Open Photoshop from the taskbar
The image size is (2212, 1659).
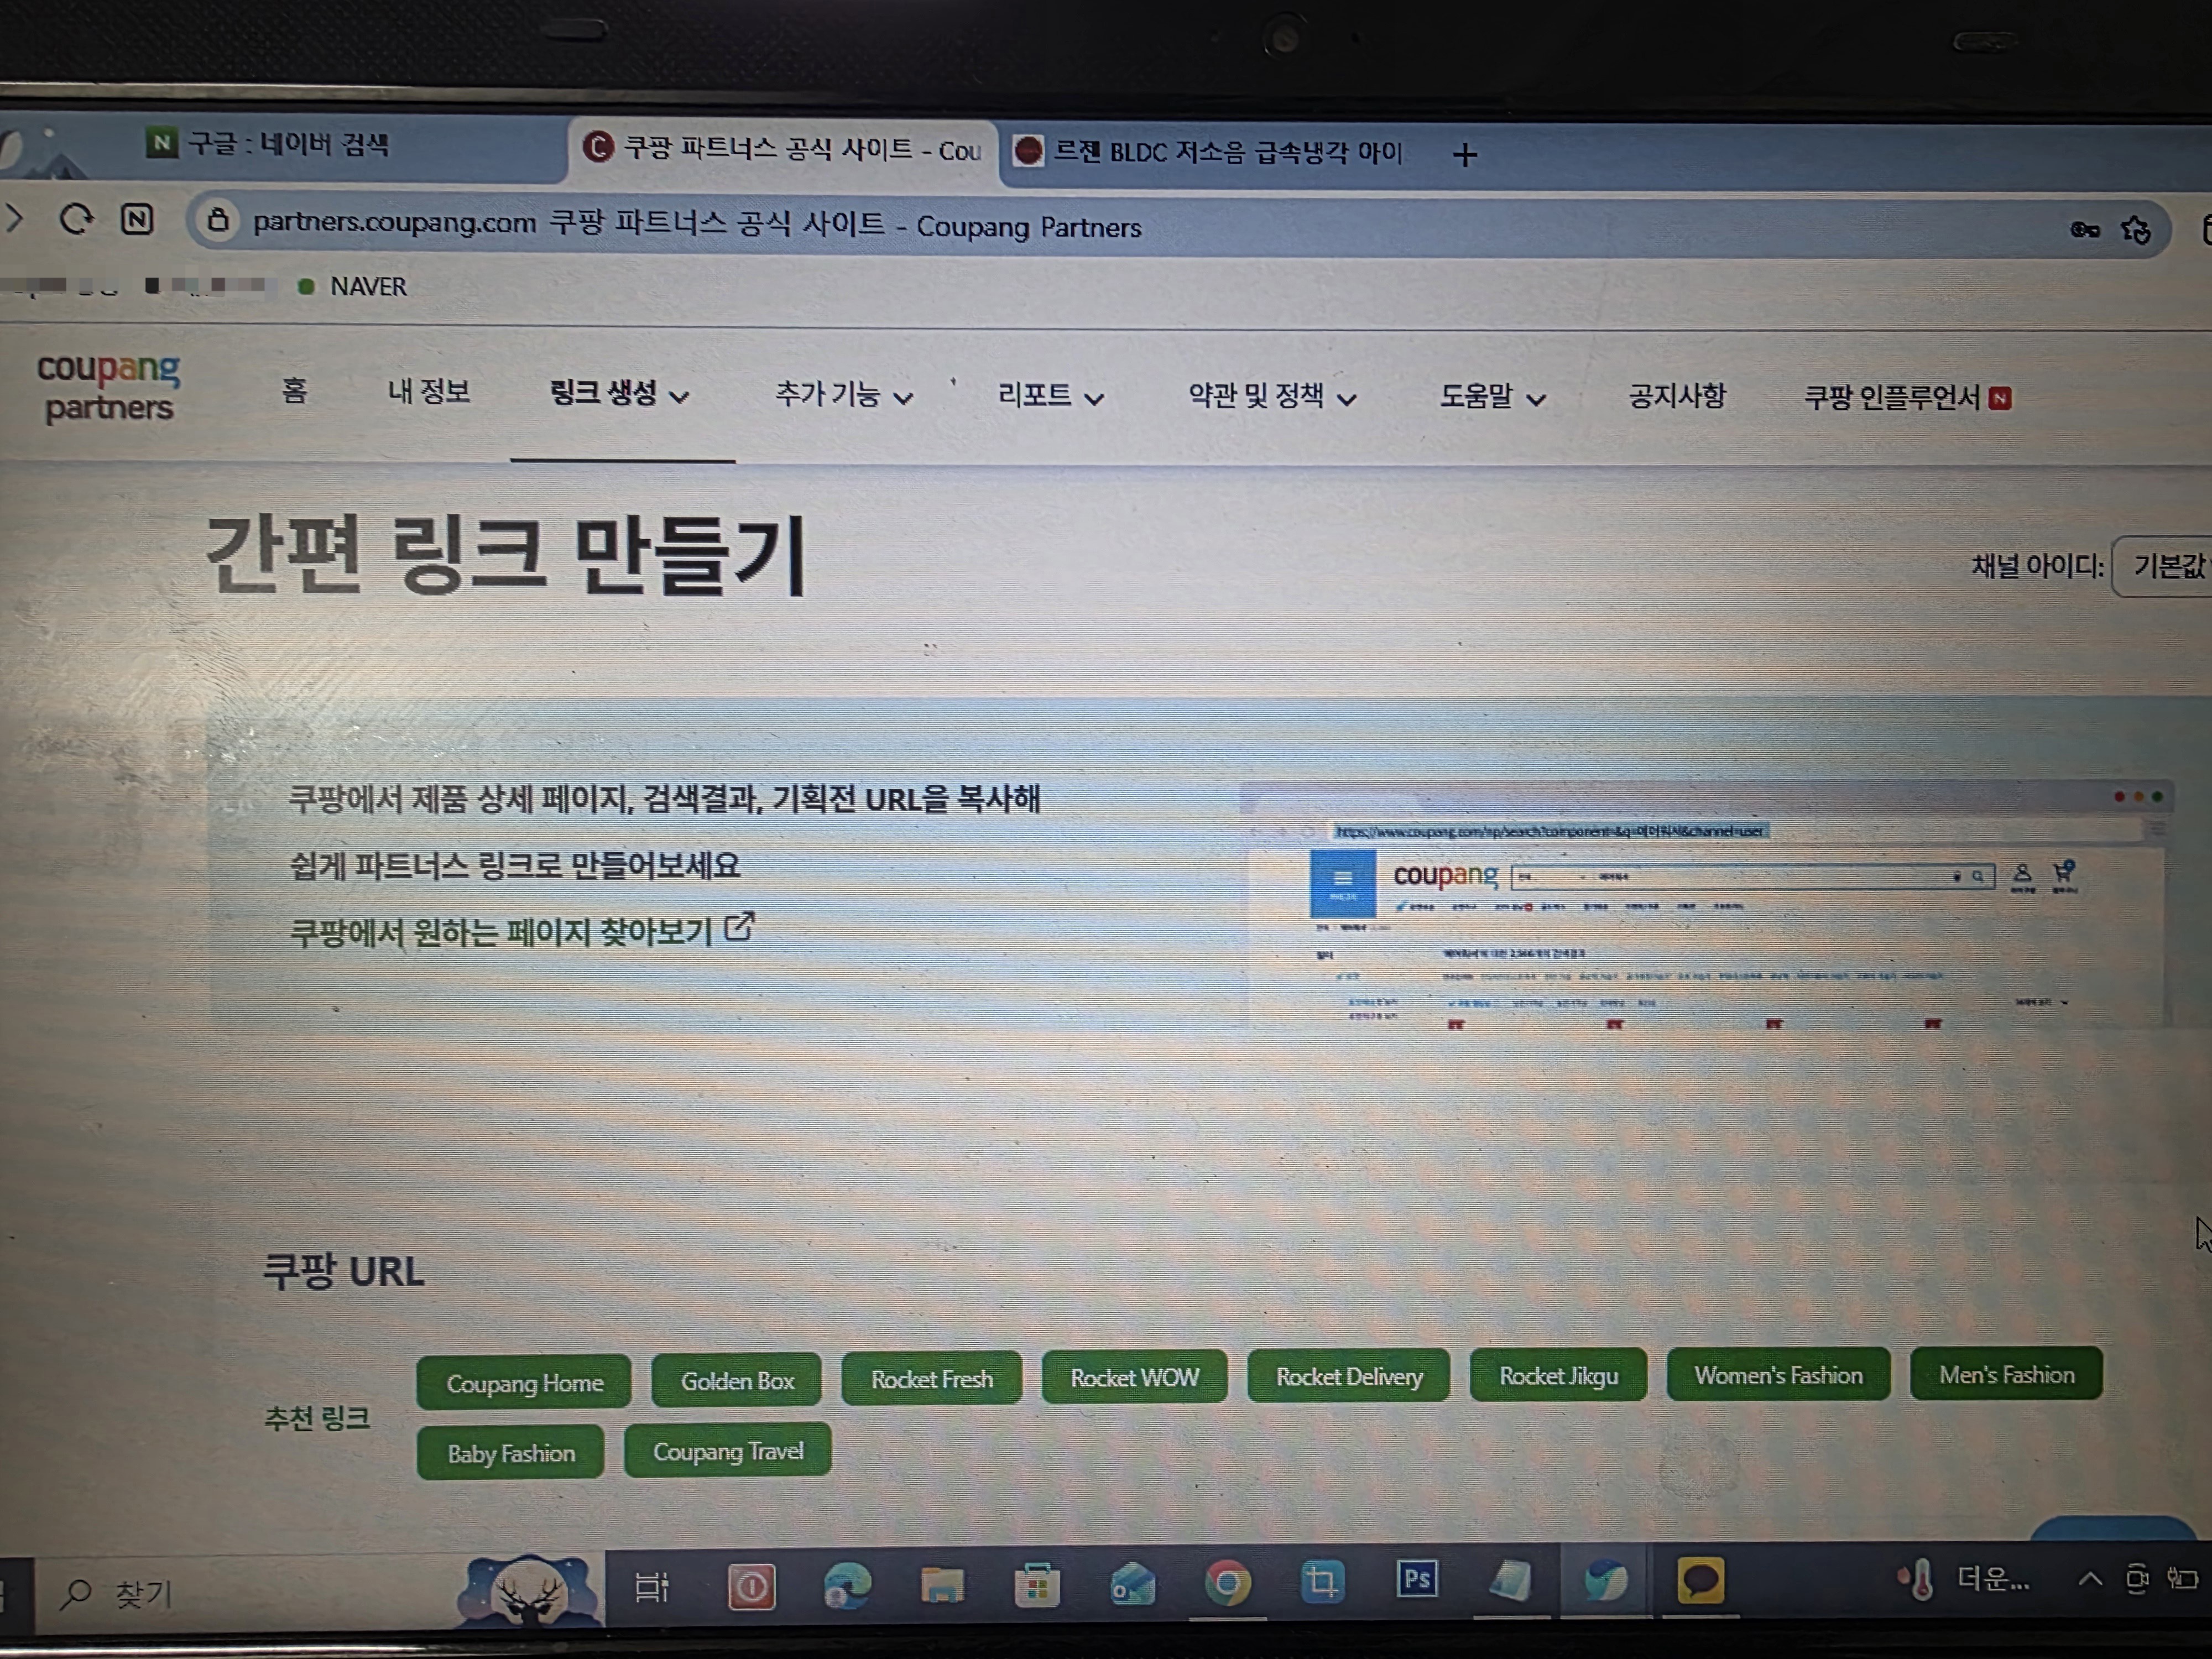click(1417, 1579)
